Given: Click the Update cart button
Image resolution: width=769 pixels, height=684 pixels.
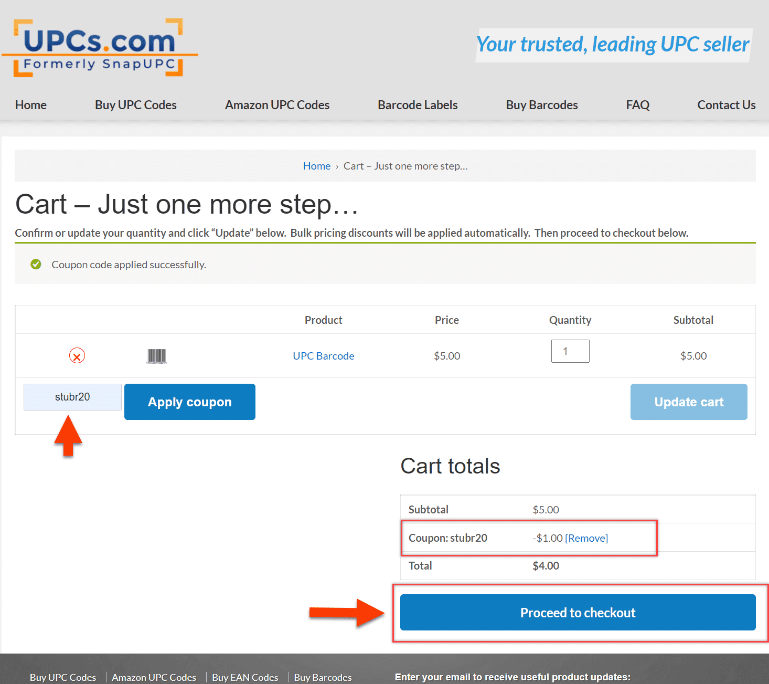Looking at the screenshot, I should (x=689, y=402).
